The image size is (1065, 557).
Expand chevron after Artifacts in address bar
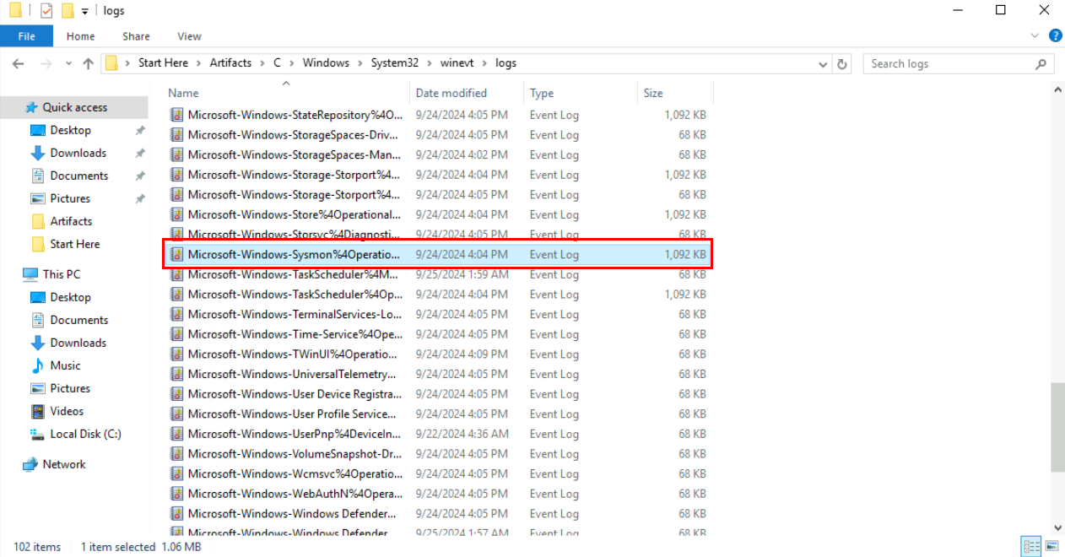click(262, 63)
